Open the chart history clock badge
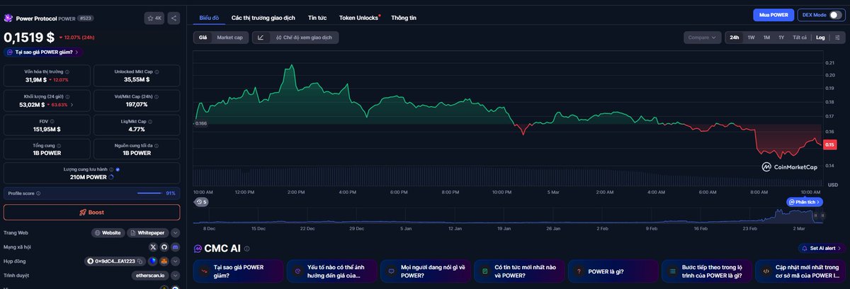Image resolution: width=850 pixels, height=289 pixels. click(x=202, y=202)
